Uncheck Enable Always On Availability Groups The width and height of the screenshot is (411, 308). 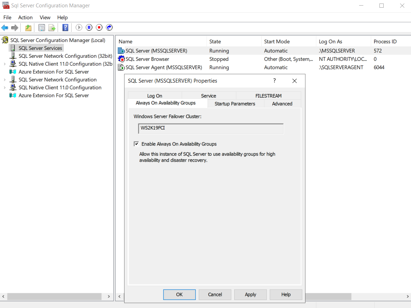(136, 143)
